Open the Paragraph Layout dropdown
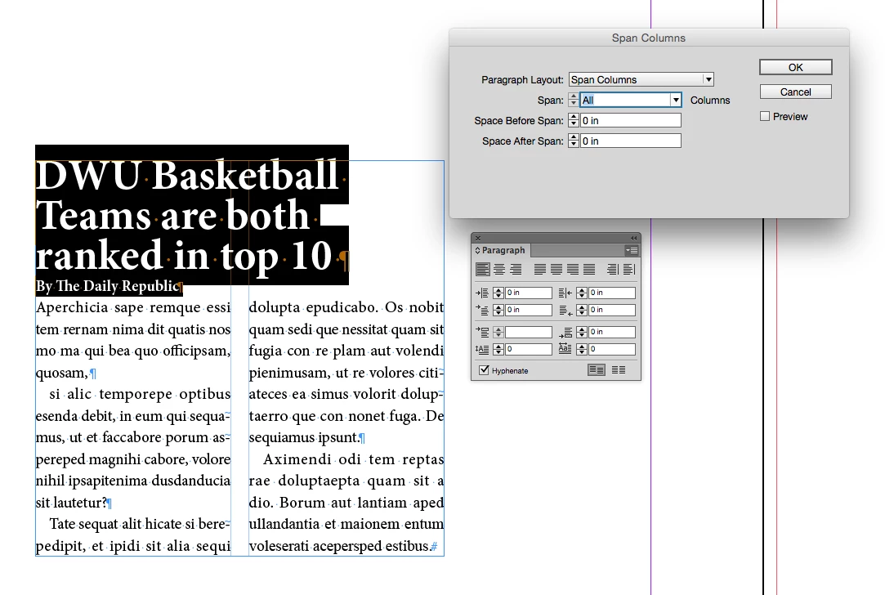885x595 pixels. pos(641,79)
